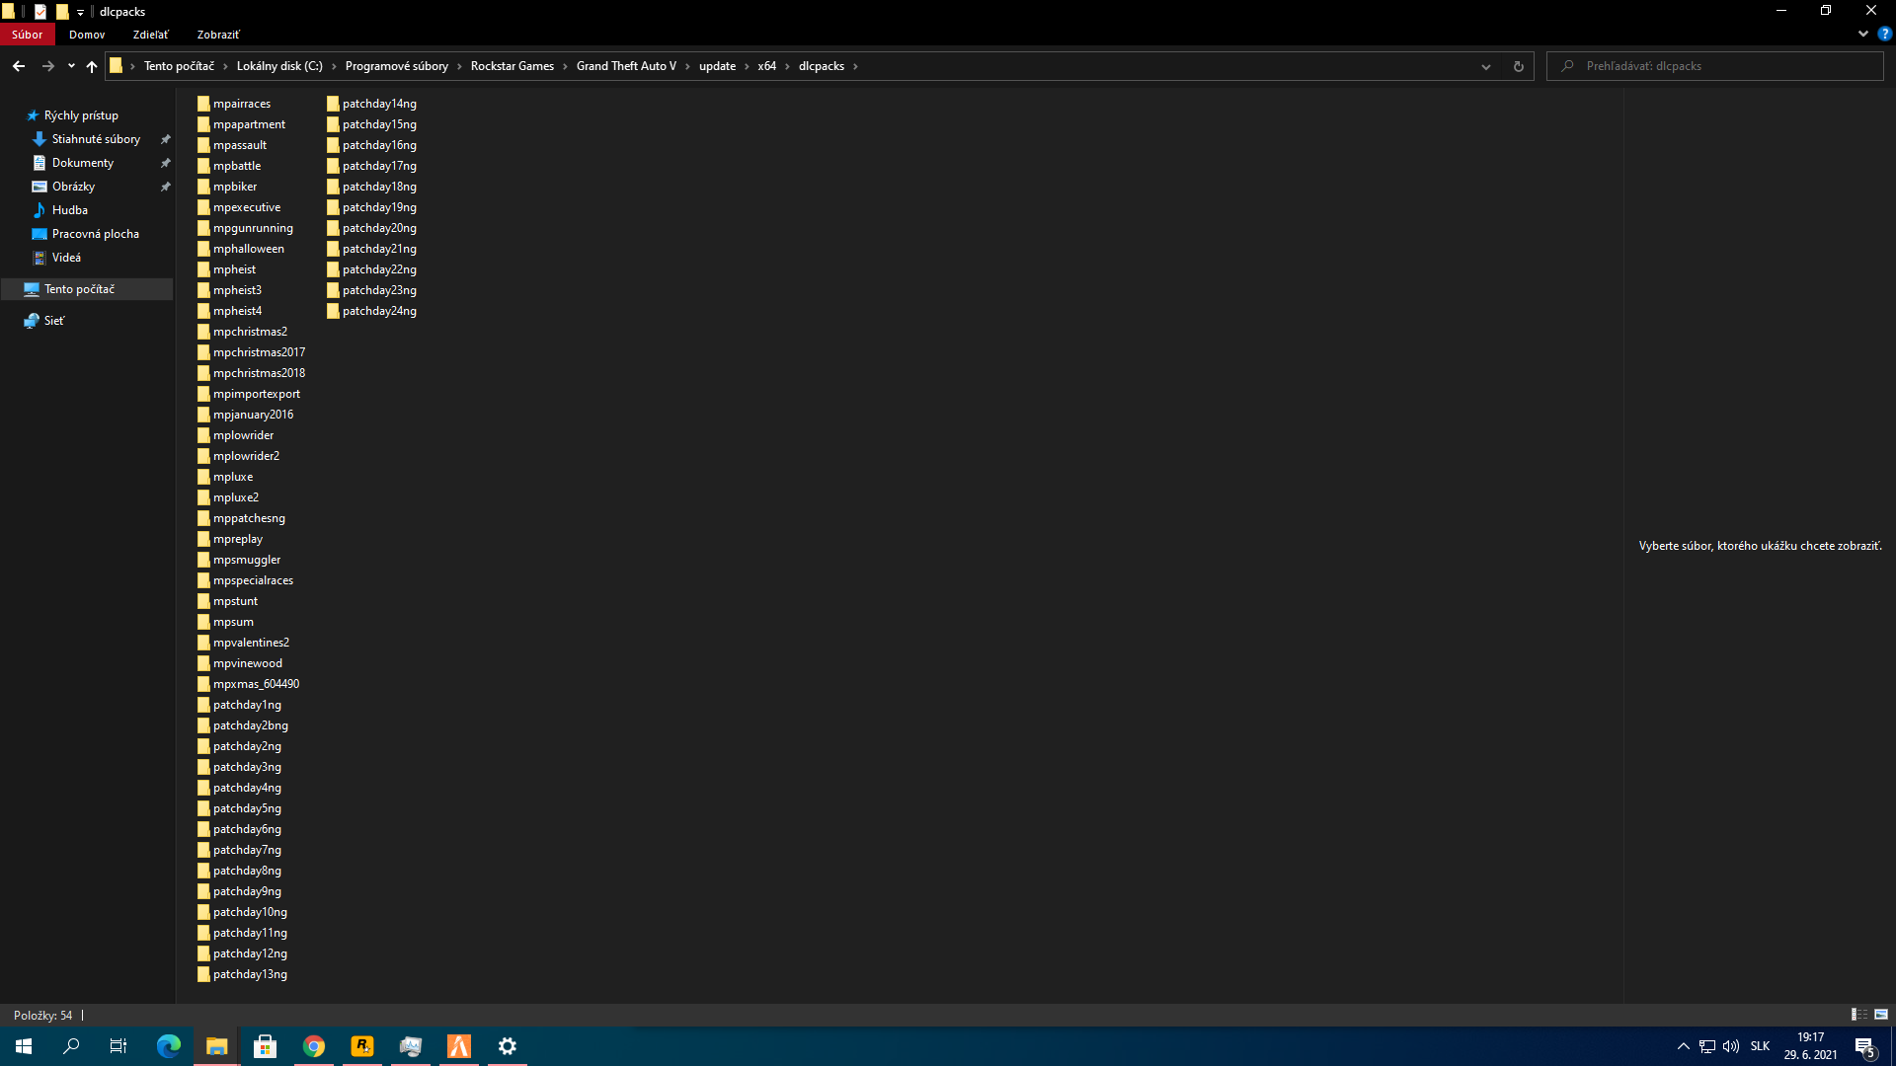Expand the recent locations dropdown in address bar
The image size is (1896, 1066).
[1485, 66]
